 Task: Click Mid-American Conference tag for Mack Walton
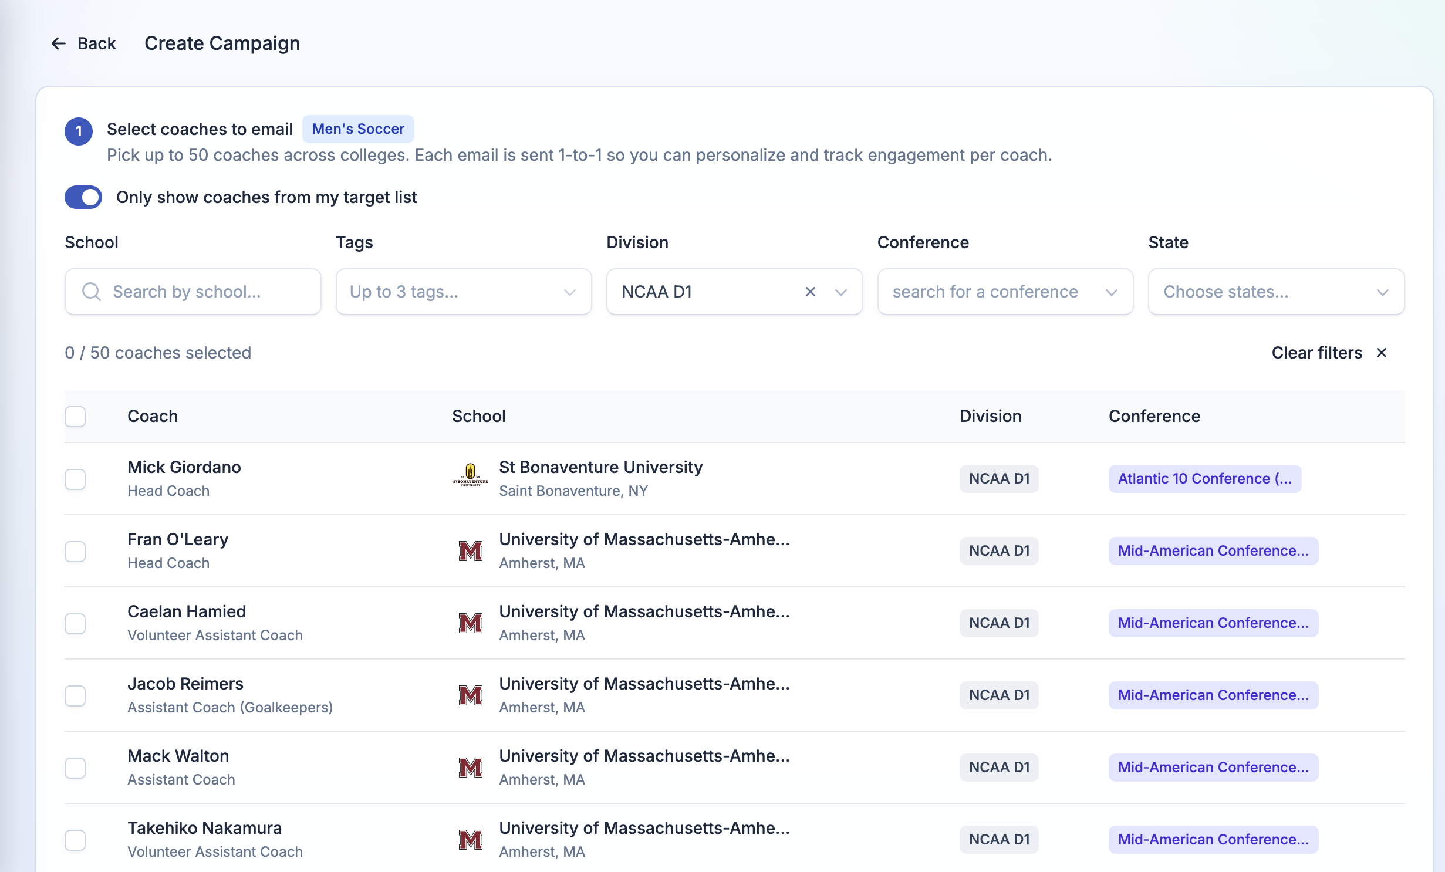[x=1213, y=768]
